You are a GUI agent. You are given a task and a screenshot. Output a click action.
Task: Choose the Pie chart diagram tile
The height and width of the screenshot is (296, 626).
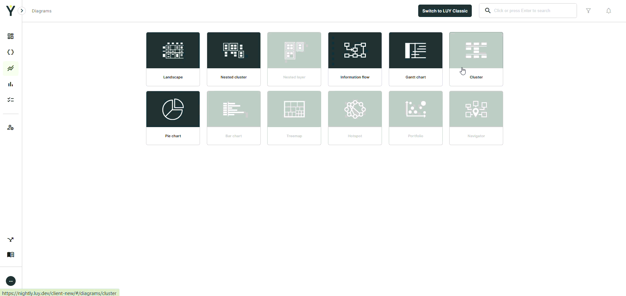click(173, 118)
